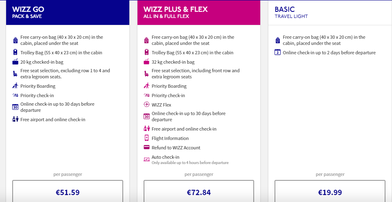Click WIZZ GO Priority Boarding walking icon
Image resolution: width=392 pixels, height=202 pixels.
16,86
